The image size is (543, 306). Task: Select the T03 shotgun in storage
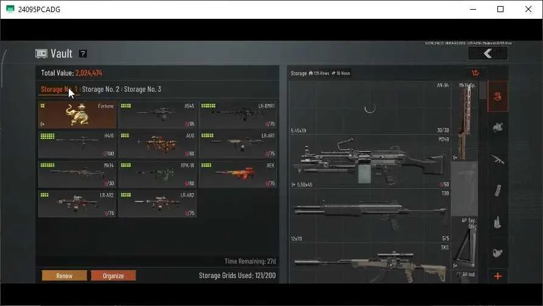click(x=370, y=216)
